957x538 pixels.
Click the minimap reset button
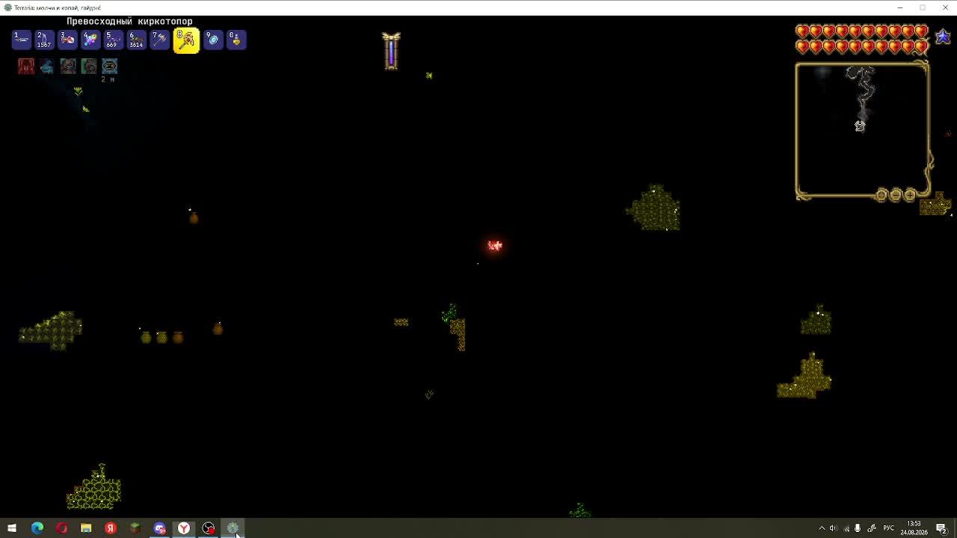(x=881, y=196)
